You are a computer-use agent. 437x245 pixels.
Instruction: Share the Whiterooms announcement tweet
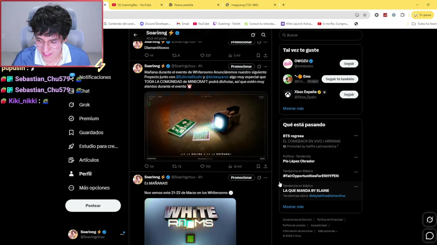(265, 166)
